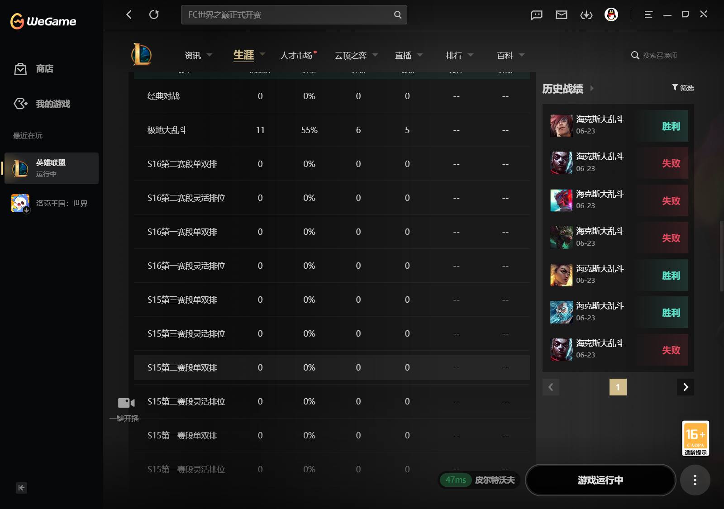The width and height of the screenshot is (724, 509).
Task: Click the 筛选 filter label
Action: pyautogui.click(x=687, y=88)
